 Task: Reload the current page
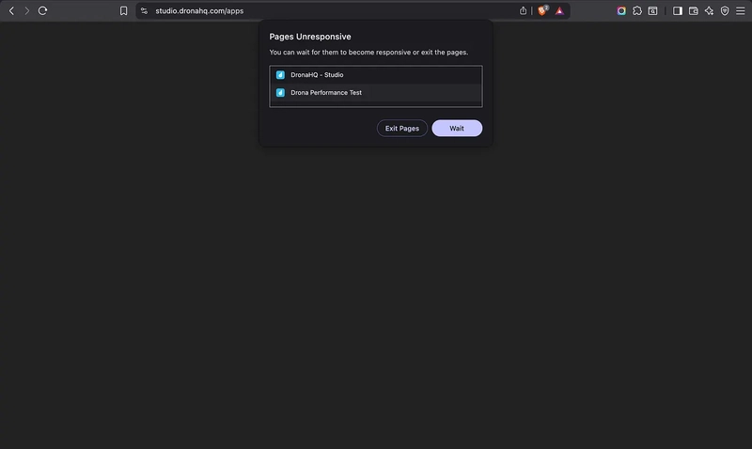pyautogui.click(x=42, y=10)
